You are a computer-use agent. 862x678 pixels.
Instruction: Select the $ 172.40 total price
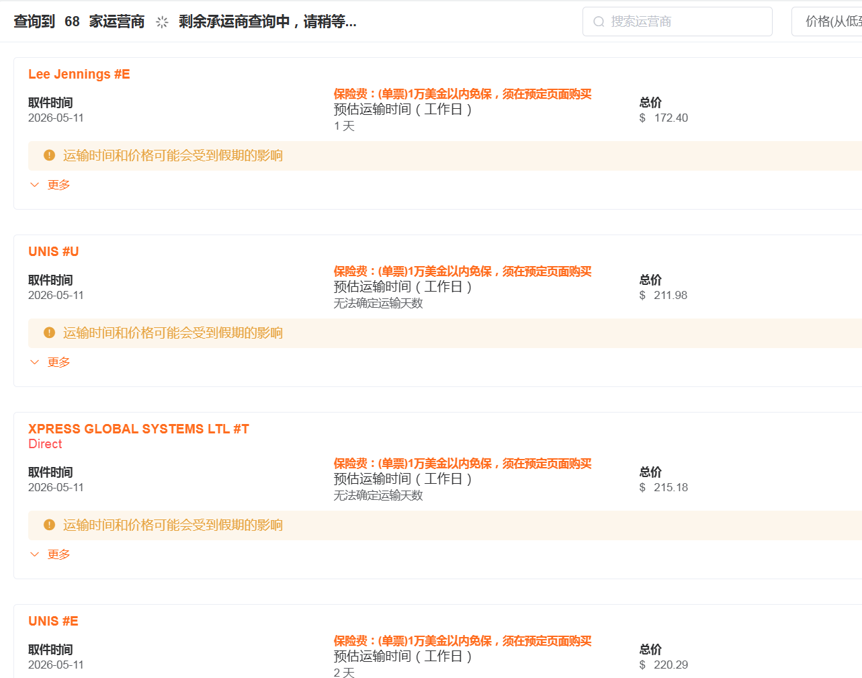[x=664, y=118]
